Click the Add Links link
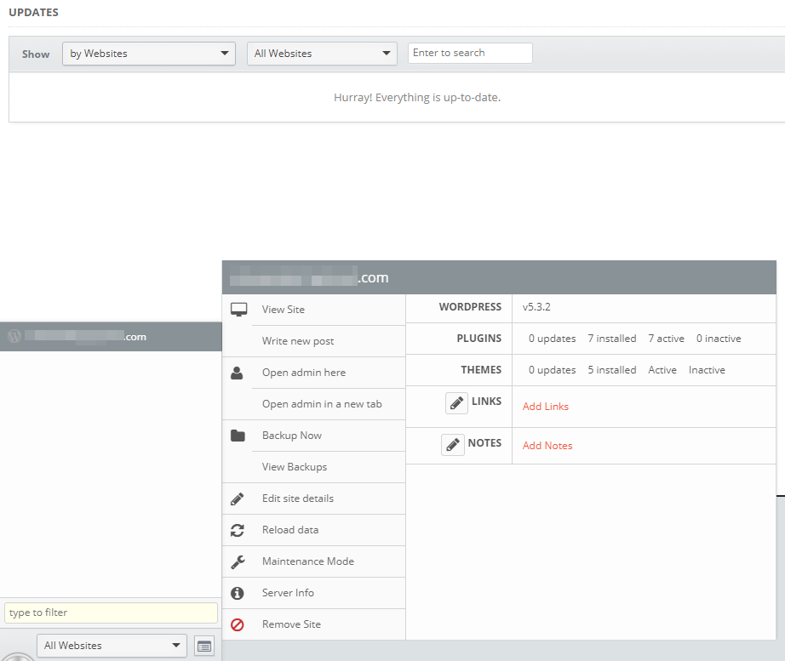 (x=545, y=407)
